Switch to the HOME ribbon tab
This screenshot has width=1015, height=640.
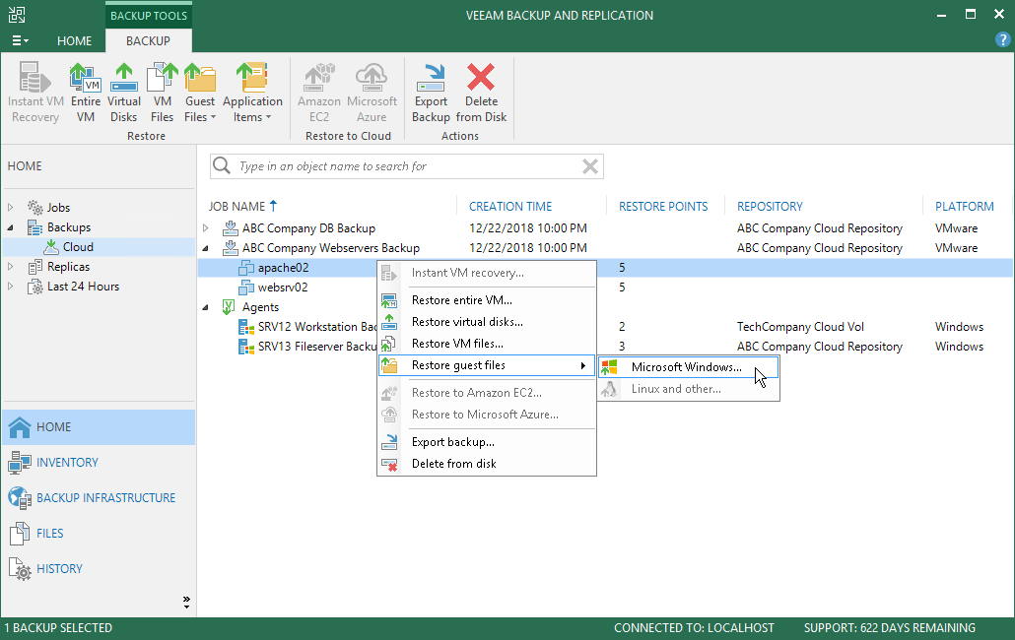pos(75,40)
